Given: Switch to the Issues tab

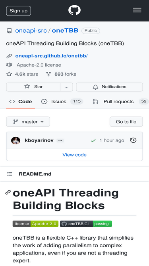Looking at the screenshot, I should click(62, 101).
